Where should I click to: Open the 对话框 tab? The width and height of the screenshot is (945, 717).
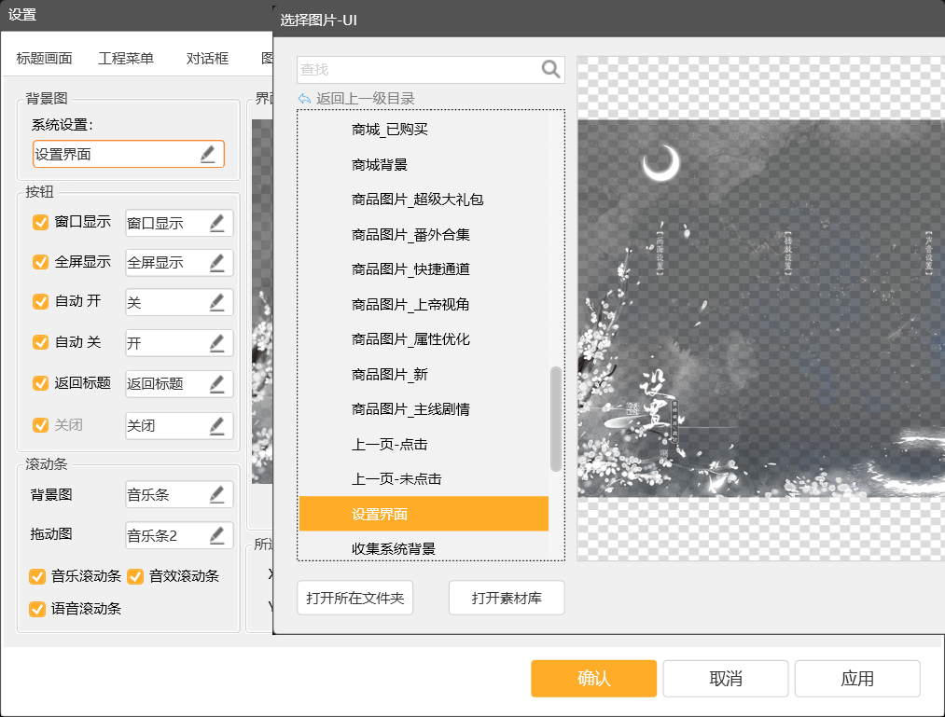207,59
